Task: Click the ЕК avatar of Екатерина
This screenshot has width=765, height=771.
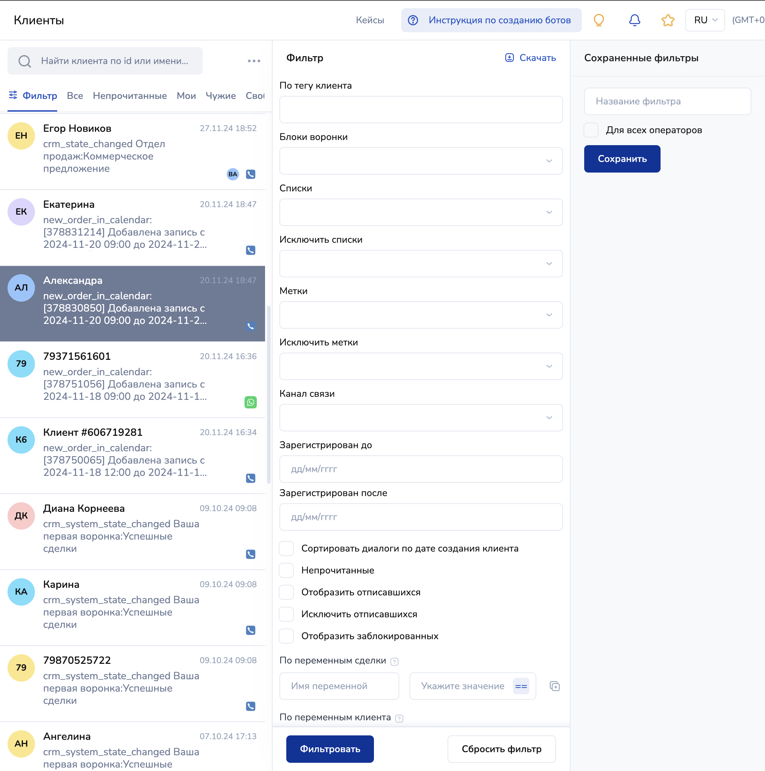Action: click(21, 212)
